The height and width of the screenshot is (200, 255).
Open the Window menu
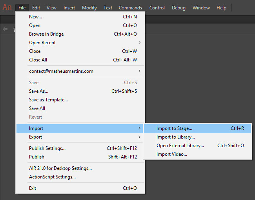201,7
